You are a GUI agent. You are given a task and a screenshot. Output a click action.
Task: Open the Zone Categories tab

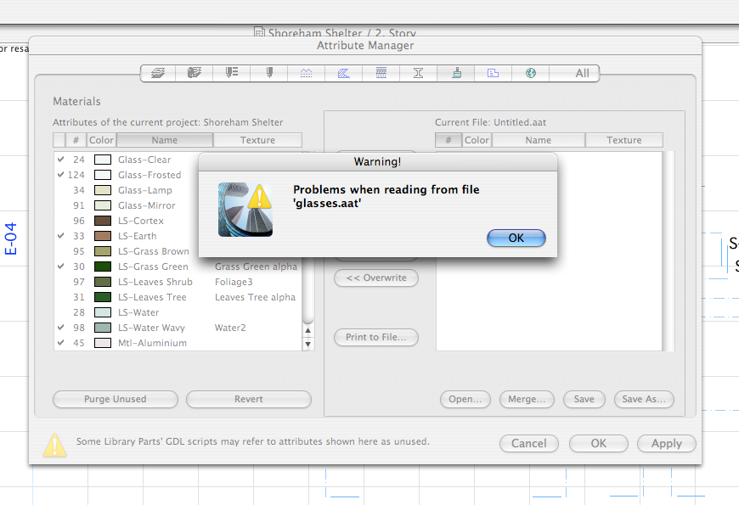[493, 73]
